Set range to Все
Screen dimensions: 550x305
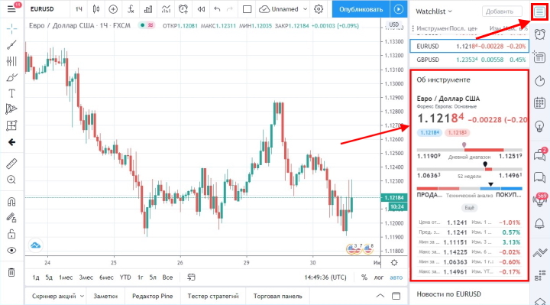point(167,277)
